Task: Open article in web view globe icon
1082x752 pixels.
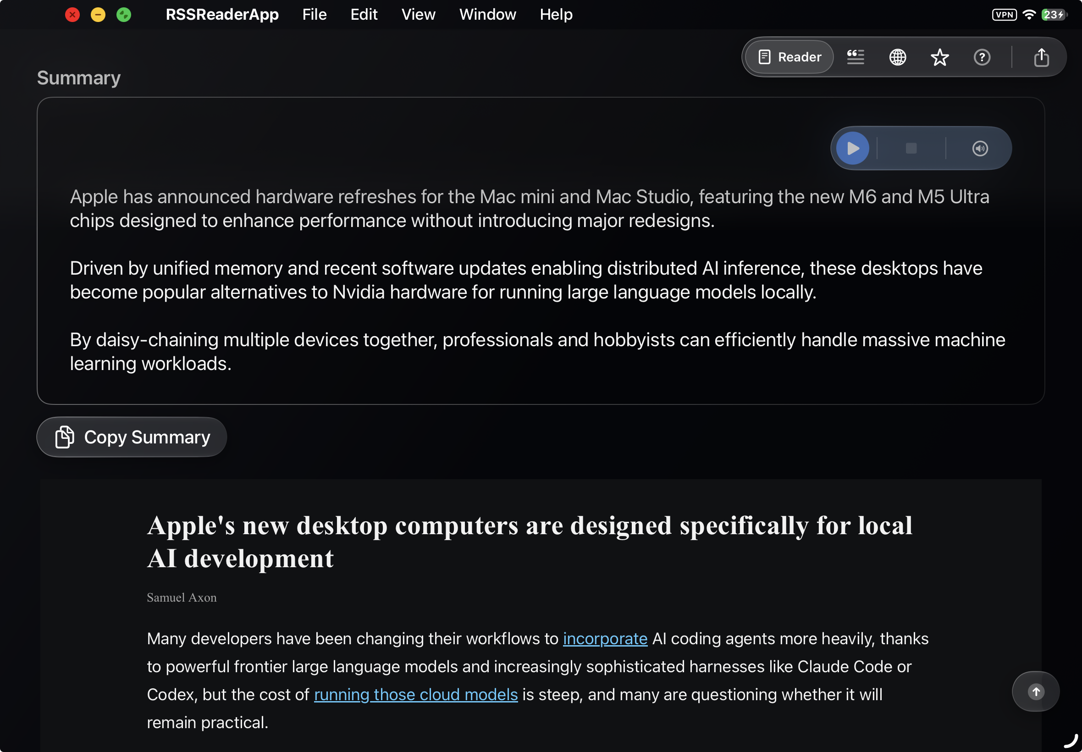Action: [897, 57]
